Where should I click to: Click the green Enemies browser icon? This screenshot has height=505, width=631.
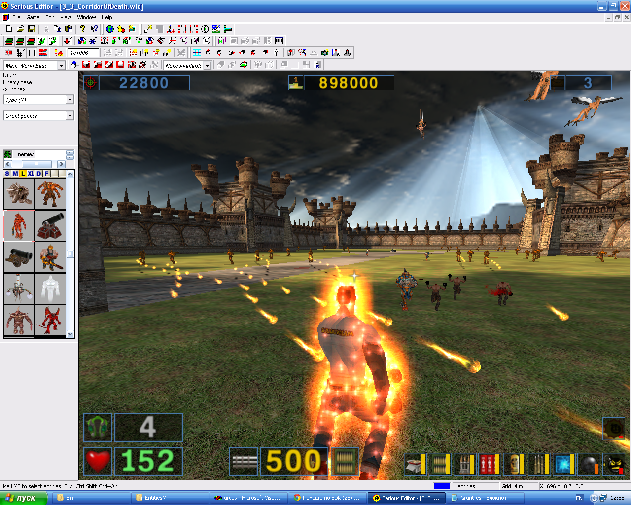[x=8, y=154]
